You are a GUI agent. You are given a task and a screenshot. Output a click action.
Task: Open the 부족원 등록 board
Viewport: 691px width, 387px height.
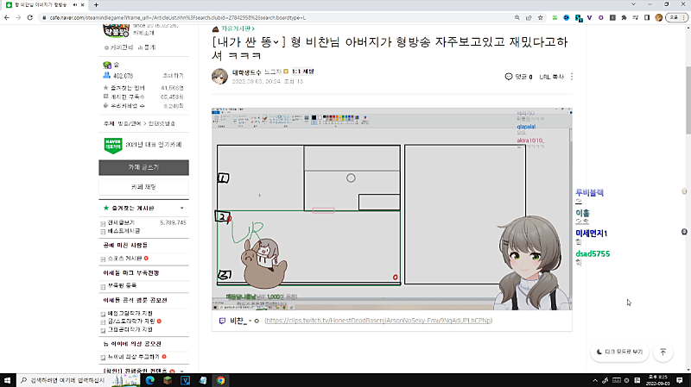point(122,285)
